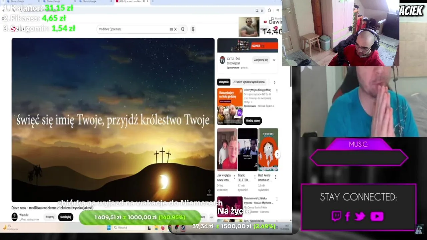Open options for 'Titanic DELETED' short
Image resolution: width=427 pixels, height=240 pixels.
[255, 177]
